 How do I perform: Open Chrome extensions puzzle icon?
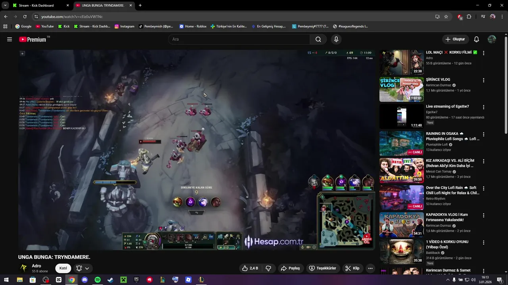click(x=469, y=17)
